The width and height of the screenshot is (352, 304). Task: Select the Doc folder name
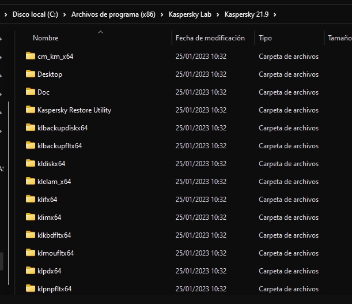43,92
